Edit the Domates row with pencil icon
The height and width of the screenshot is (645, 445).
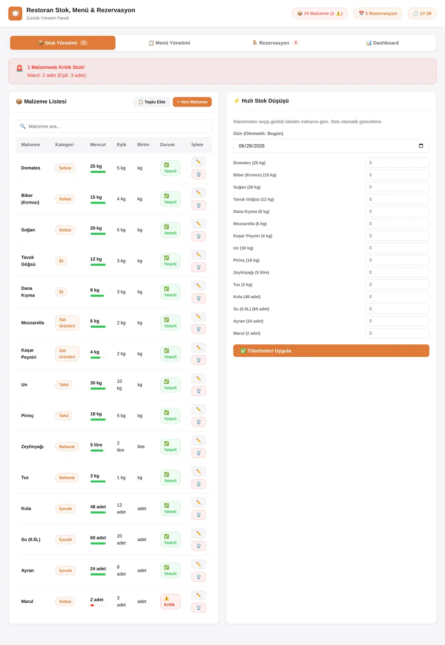198,162
